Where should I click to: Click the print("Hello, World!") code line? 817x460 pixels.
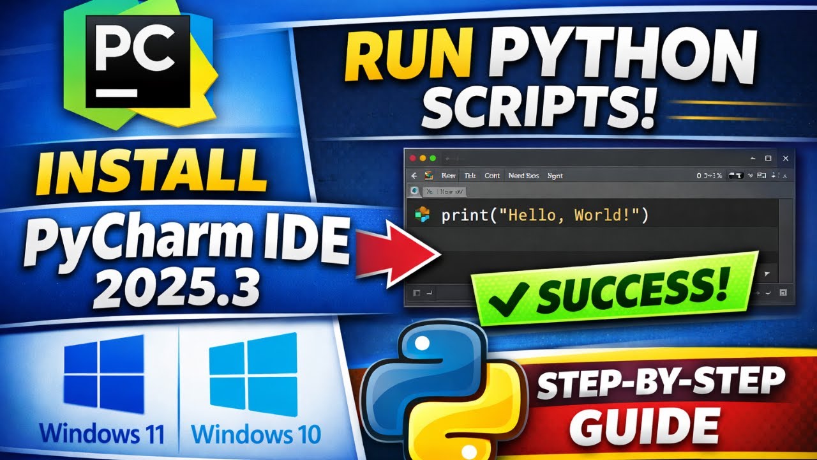(x=544, y=215)
